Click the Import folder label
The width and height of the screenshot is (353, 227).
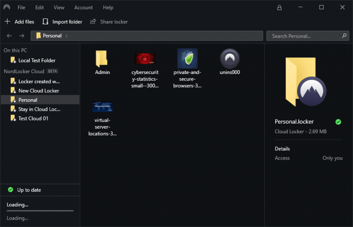67,22
